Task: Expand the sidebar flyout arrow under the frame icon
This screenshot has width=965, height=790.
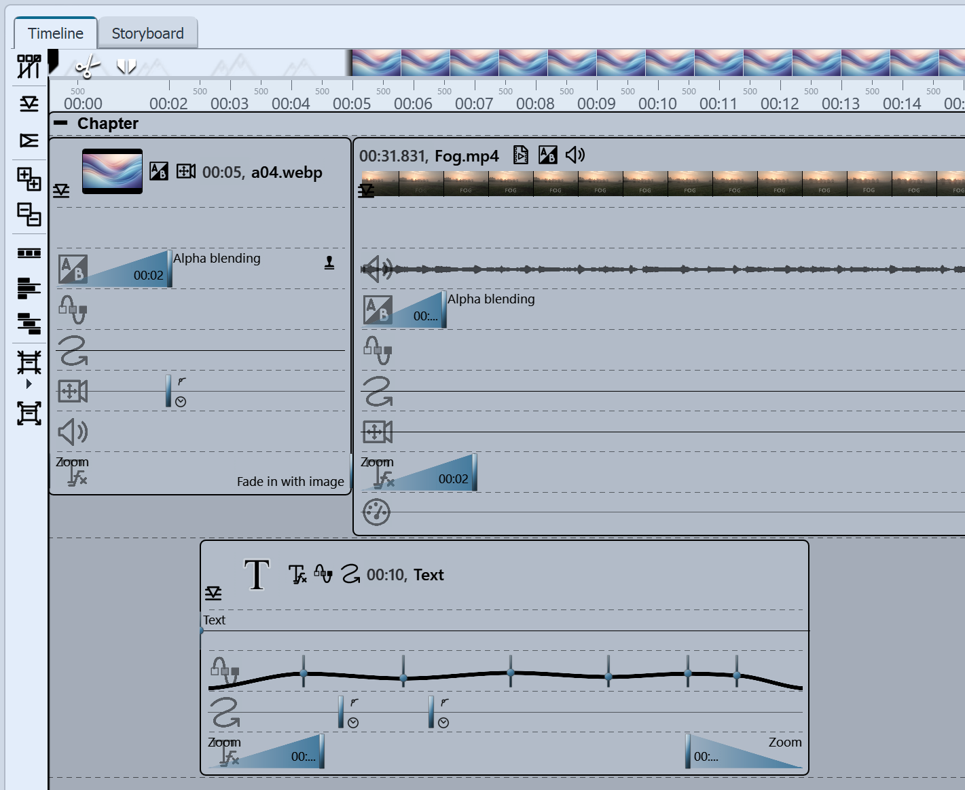Action: click(29, 384)
